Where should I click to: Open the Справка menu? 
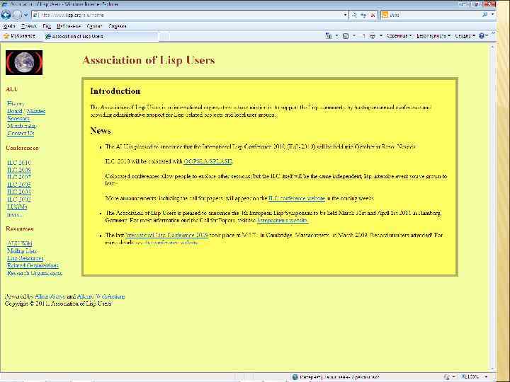click(117, 26)
